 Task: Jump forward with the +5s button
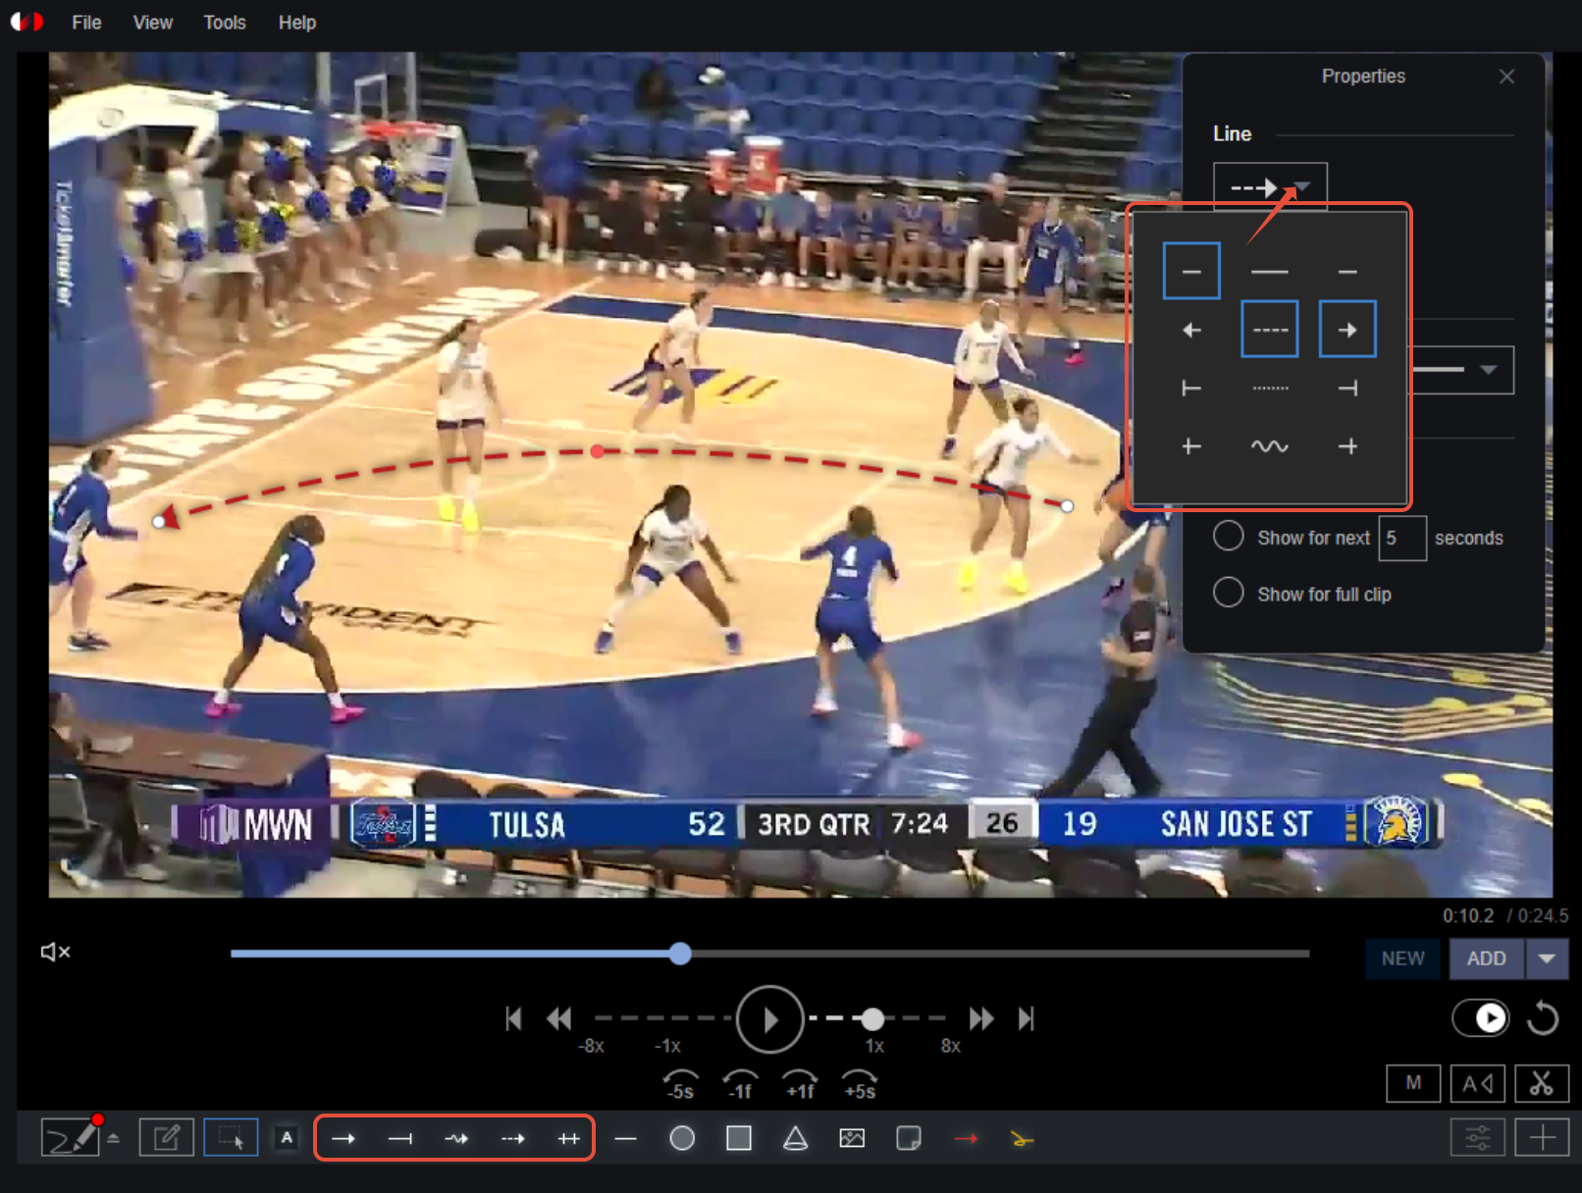859,1084
